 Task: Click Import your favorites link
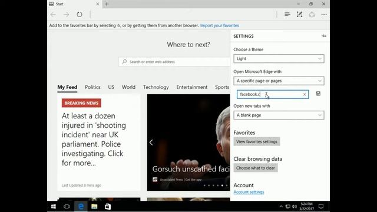pos(220,25)
